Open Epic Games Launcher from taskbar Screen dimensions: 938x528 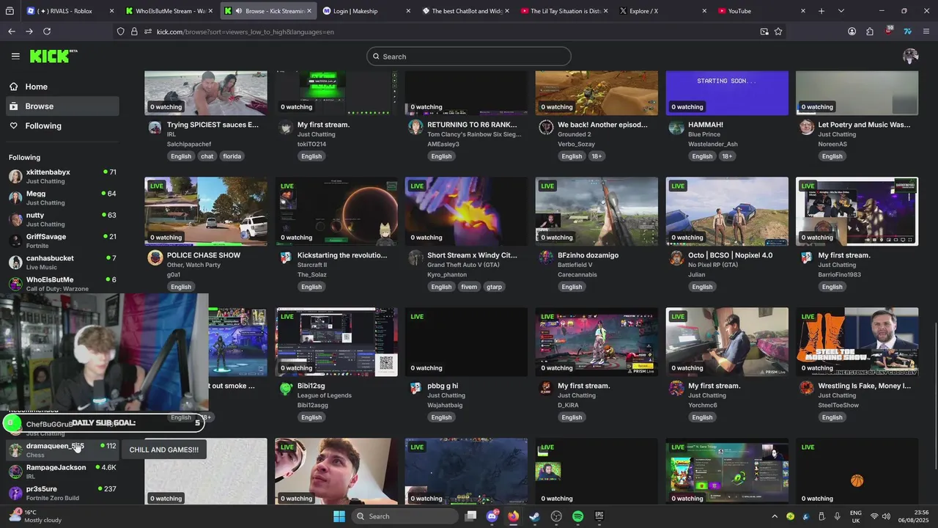pos(599,516)
